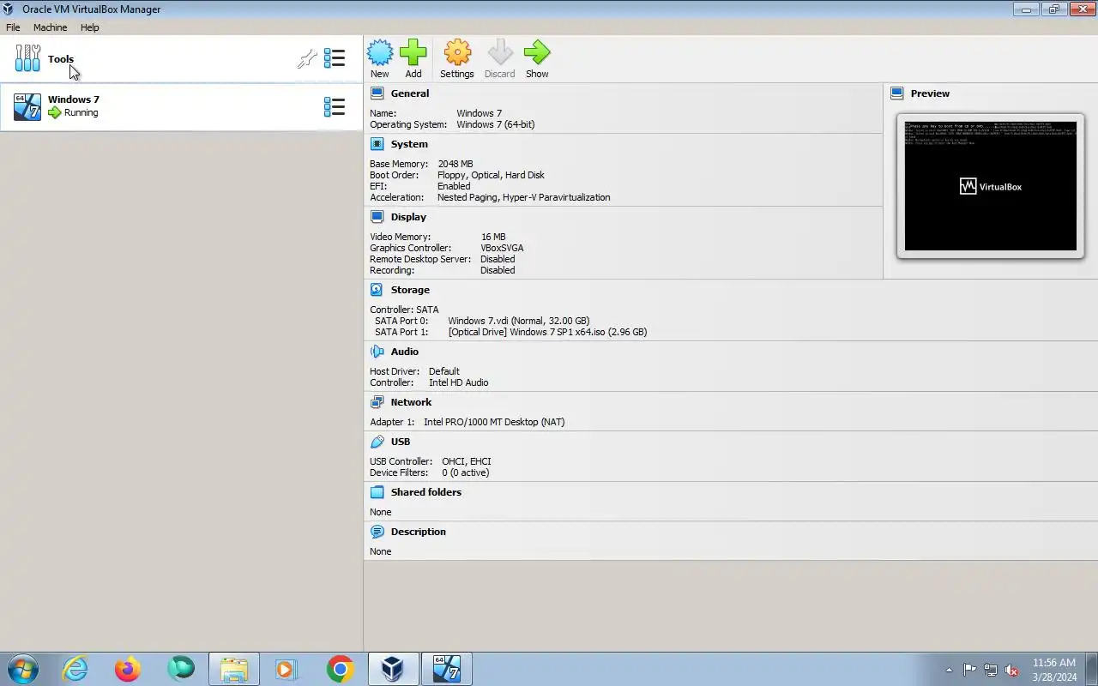Screen dimensions: 1098x686
Task: Click the Display section monitor icon
Action: [377, 217]
